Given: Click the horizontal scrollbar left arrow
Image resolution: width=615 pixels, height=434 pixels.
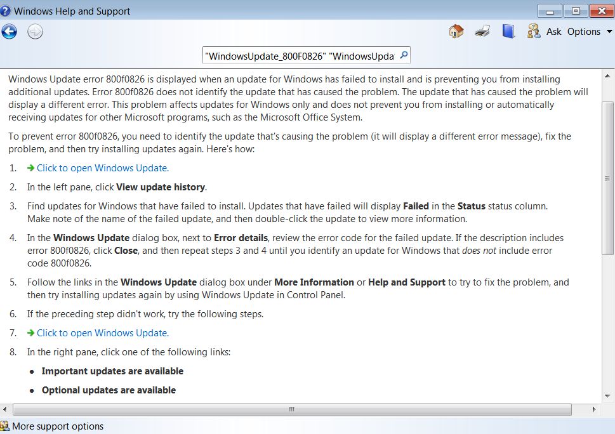Looking at the screenshot, I should point(4,409).
